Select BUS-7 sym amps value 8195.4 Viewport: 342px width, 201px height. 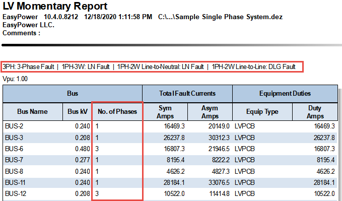point(176,160)
